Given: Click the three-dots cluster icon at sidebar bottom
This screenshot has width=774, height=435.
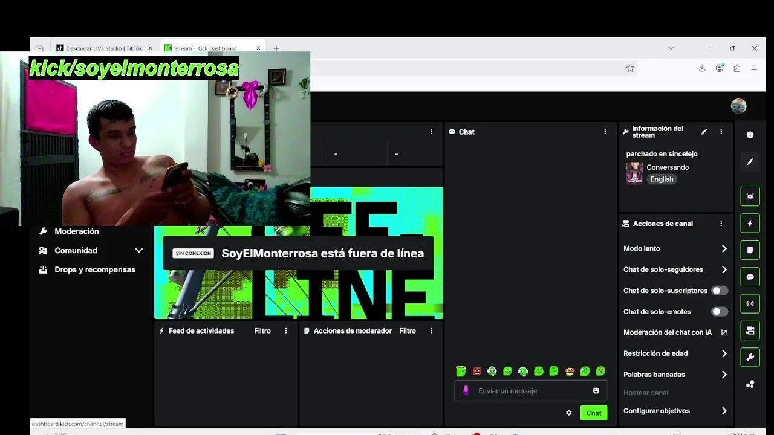Looking at the screenshot, I should [750, 384].
